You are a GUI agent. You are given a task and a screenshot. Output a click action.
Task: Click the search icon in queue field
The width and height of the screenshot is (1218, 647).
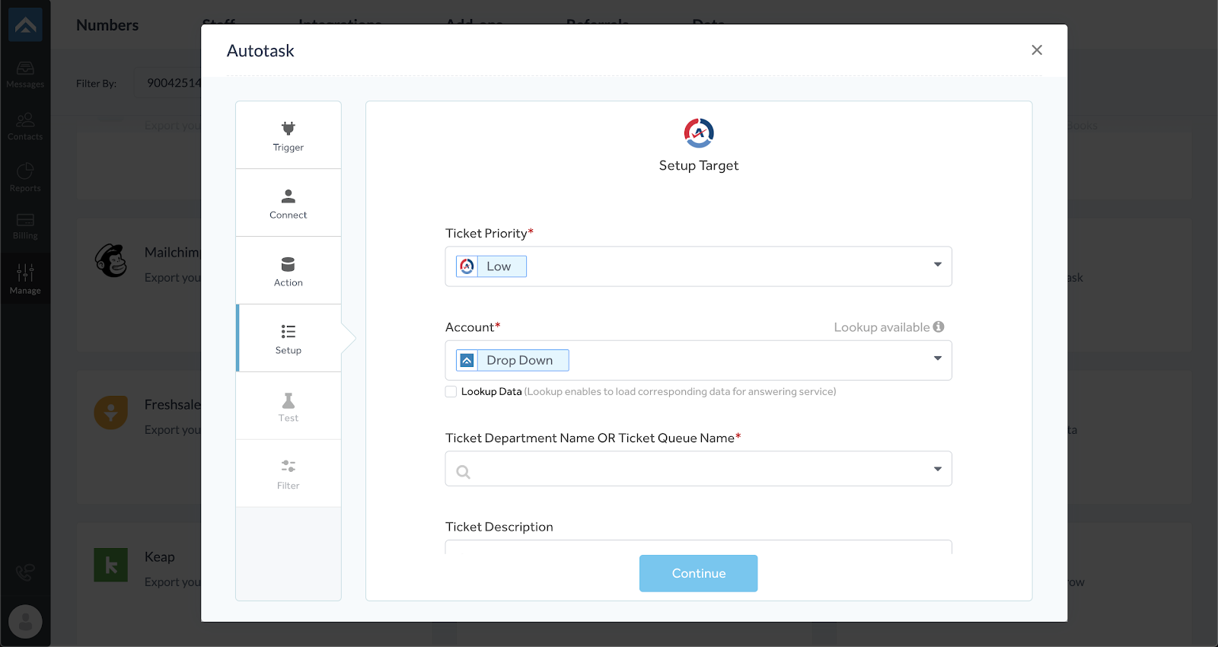463,472
